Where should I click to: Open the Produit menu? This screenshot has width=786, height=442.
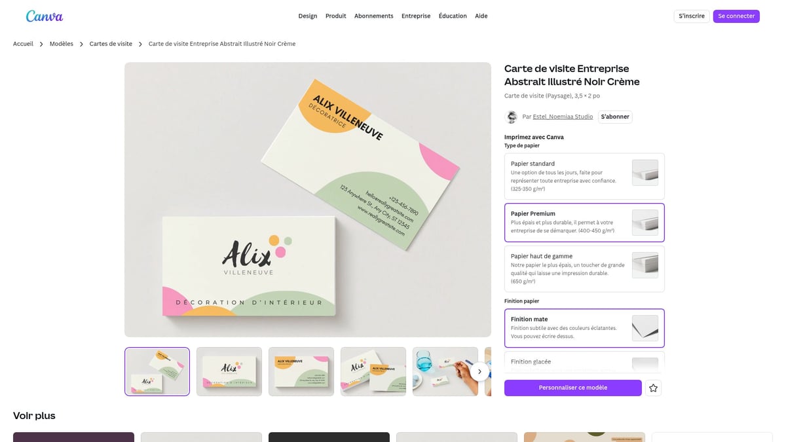coord(336,16)
